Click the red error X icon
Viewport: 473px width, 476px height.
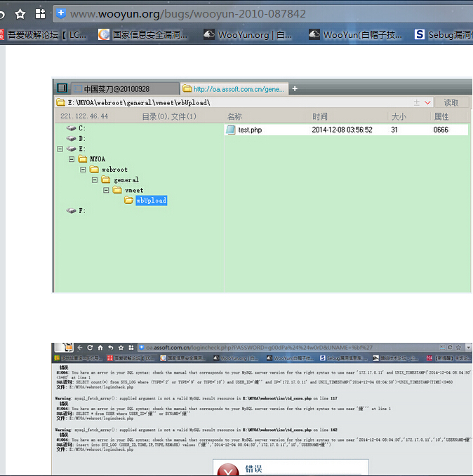(228, 470)
